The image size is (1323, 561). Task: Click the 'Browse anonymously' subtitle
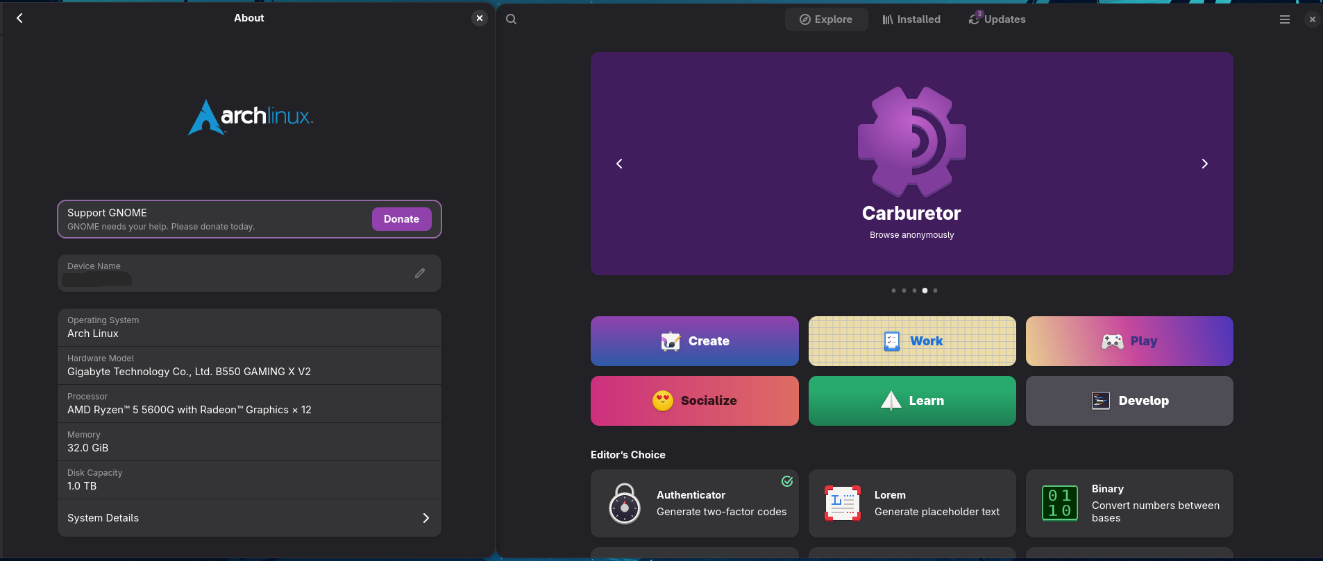click(912, 235)
